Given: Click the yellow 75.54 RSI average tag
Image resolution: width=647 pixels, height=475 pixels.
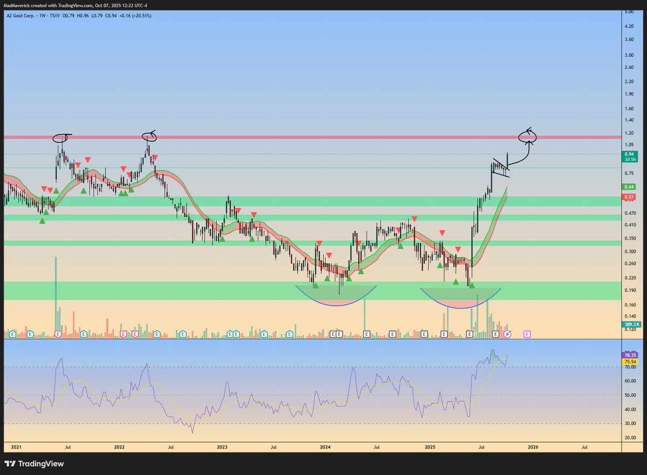Looking at the screenshot, I should tap(630, 361).
